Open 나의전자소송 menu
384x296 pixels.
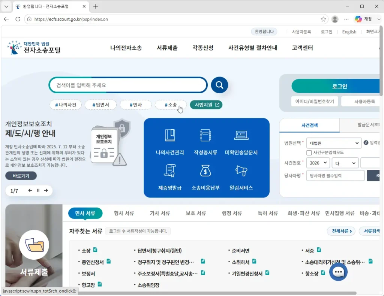point(126,48)
